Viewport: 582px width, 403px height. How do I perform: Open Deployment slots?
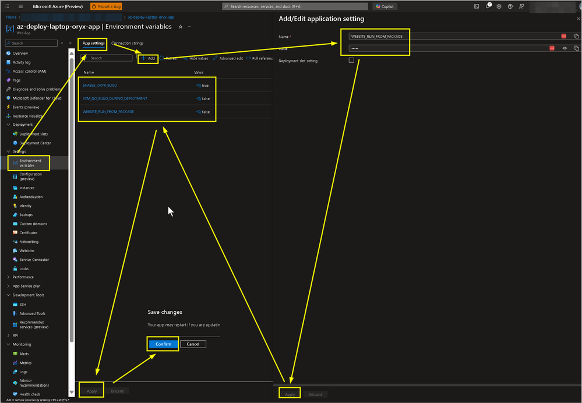pyautogui.click(x=33, y=134)
